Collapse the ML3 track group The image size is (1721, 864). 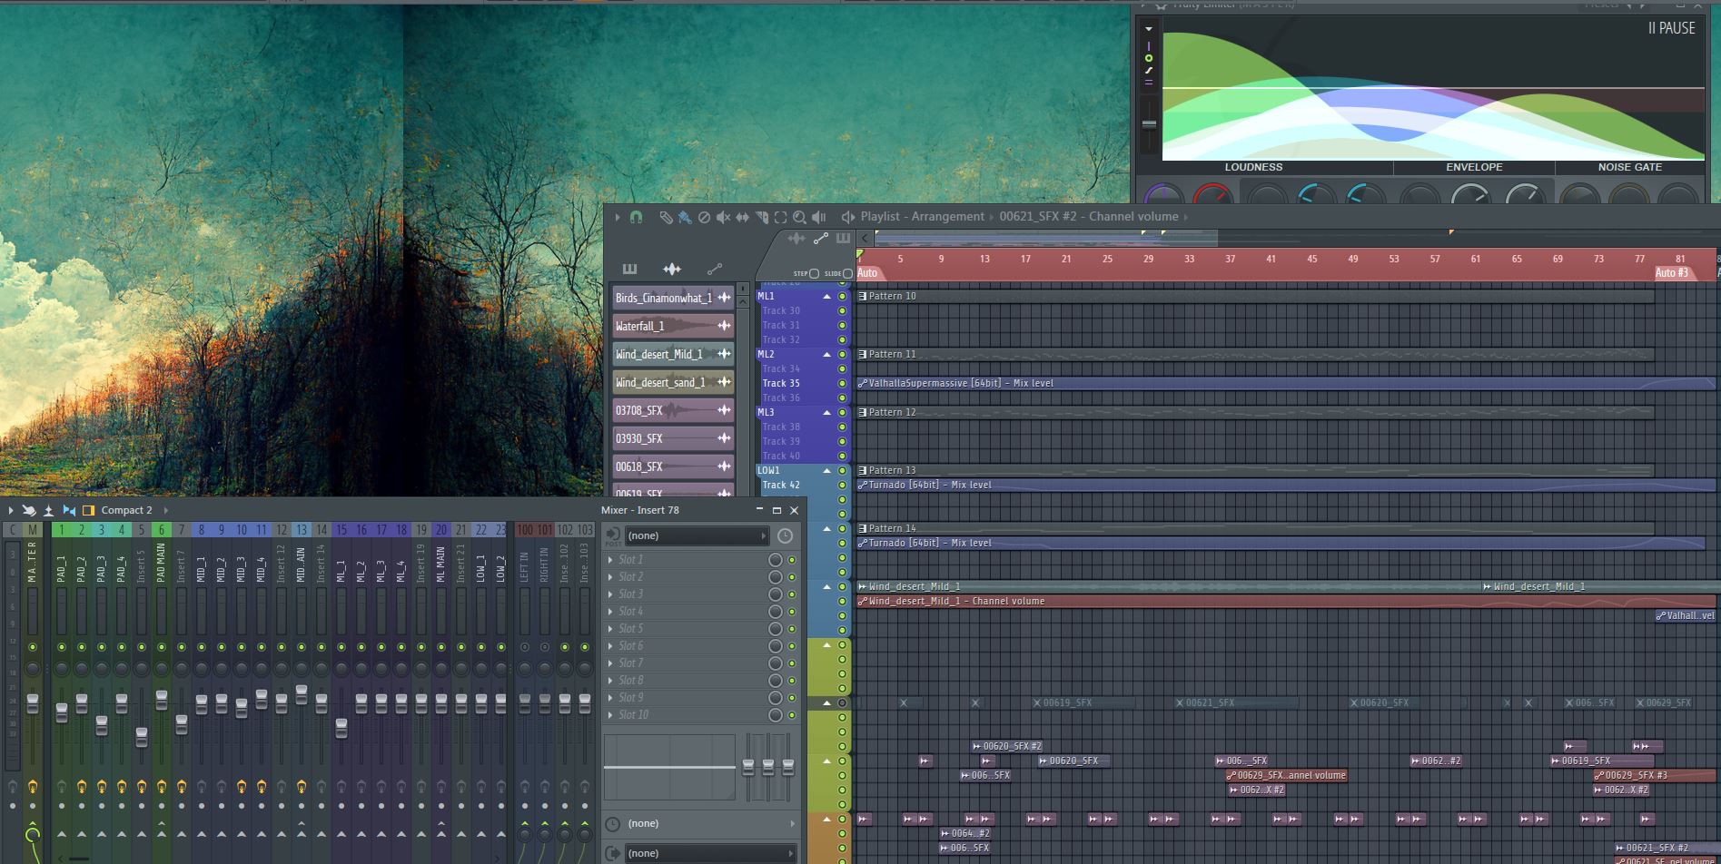click(826, 413)
